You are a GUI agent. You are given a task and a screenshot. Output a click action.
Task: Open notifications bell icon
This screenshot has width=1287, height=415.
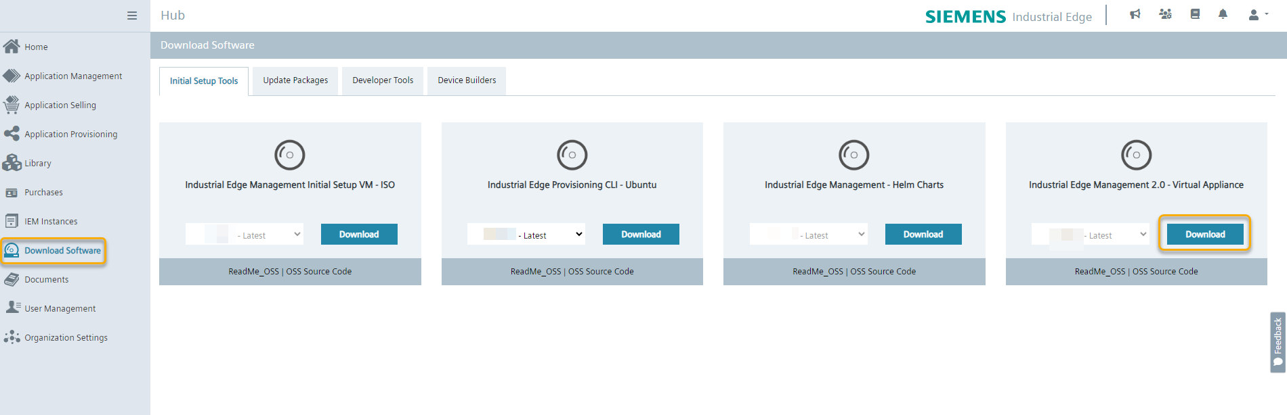(x=1223, y=14)
